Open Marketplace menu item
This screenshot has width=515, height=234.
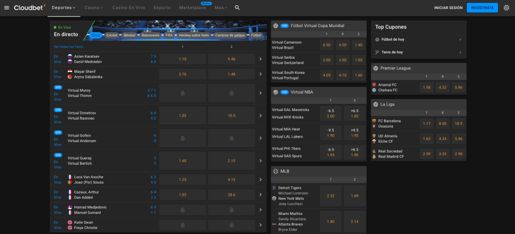pyautogui.click(x=193, y=8)
